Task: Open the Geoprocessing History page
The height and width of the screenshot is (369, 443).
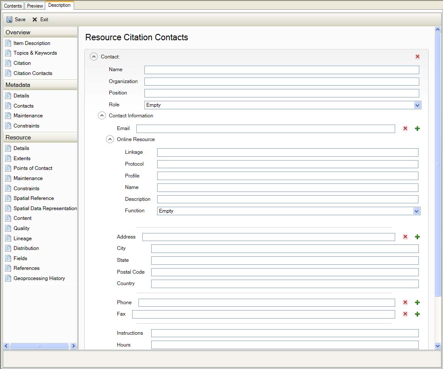Action: 39,278
